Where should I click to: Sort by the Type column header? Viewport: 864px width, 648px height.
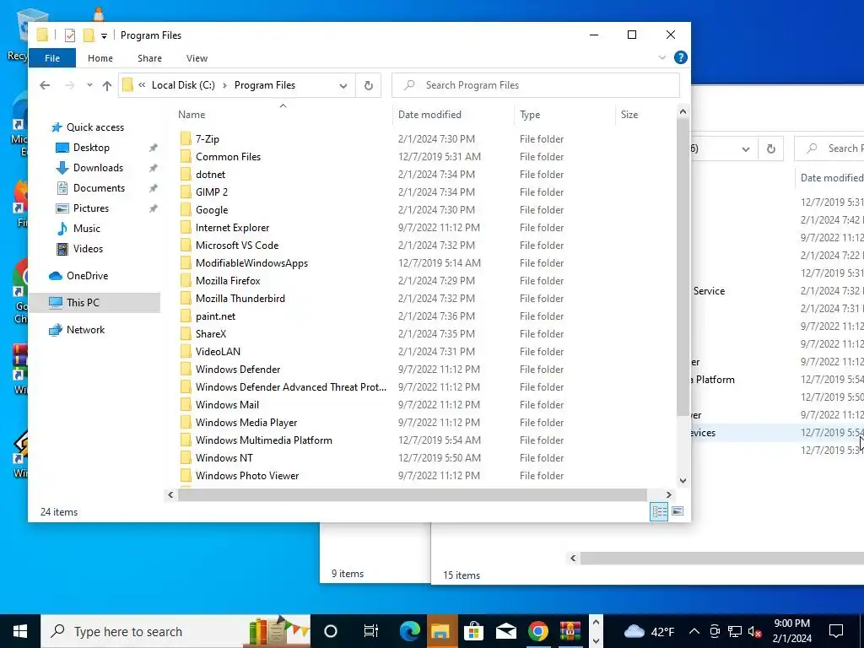coord(530,115)
